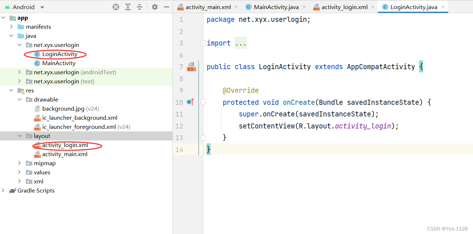The width and height of the screenshot is (473, 234).
Task: Select MainActivity class in project tree
Action: click(x=59, y=63)
